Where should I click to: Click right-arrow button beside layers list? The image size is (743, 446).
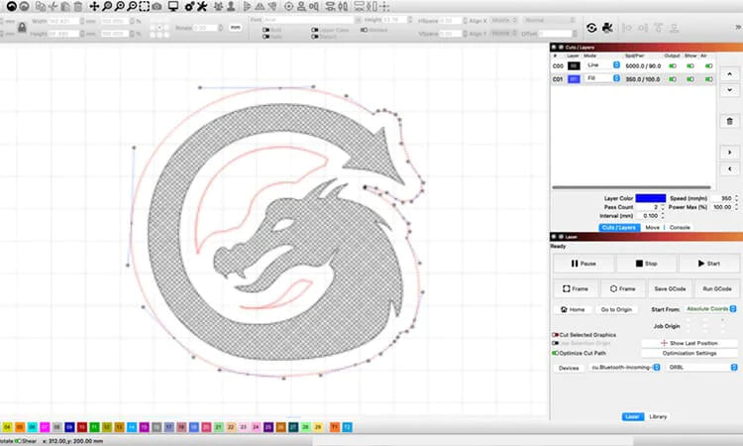point(730,153)
